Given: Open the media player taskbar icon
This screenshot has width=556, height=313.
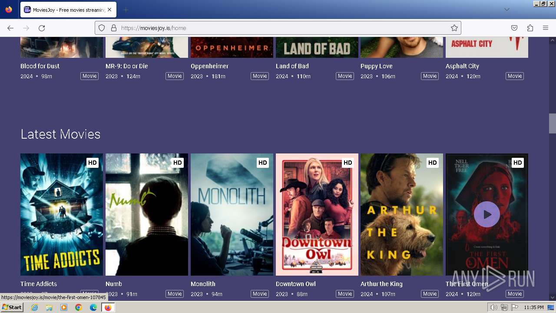Looking at the screenshot, I should [64, 307].
